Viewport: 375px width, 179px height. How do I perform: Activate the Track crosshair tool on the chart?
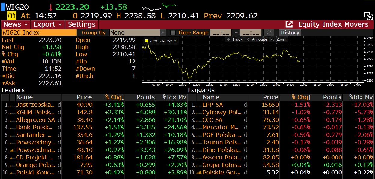[235, 39]
